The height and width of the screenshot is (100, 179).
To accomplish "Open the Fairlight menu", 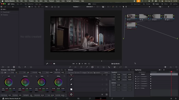I will [x=69, y=1].
